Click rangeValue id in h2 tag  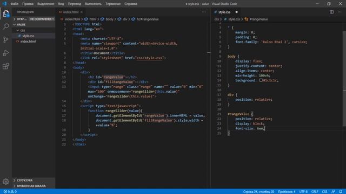coord(113,77)
